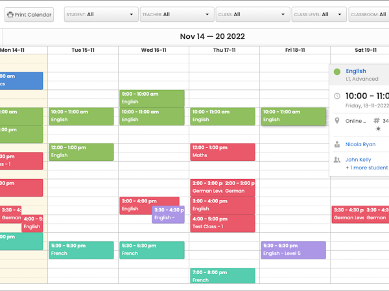
Task: Open Wednesday's 9:00 - 10:00 am English event
Action: [152, 98]
